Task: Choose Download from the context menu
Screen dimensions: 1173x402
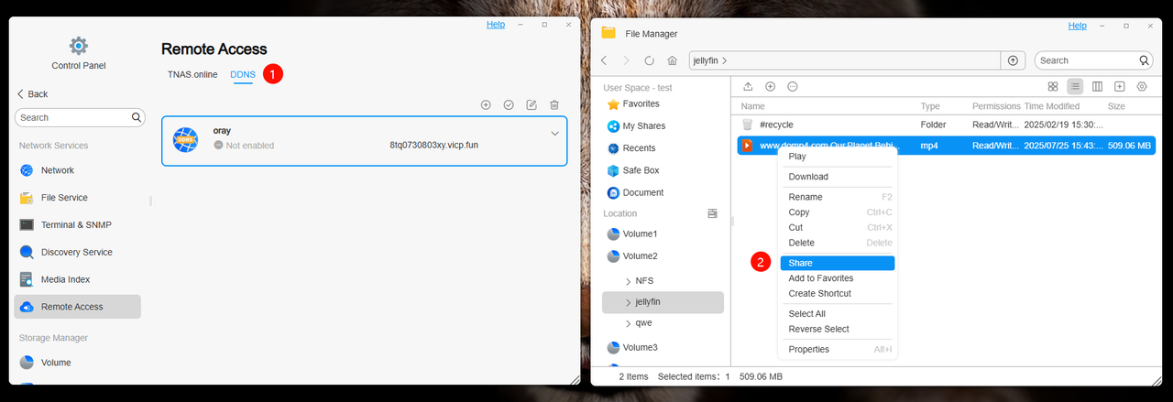Action: pos(837,177)
